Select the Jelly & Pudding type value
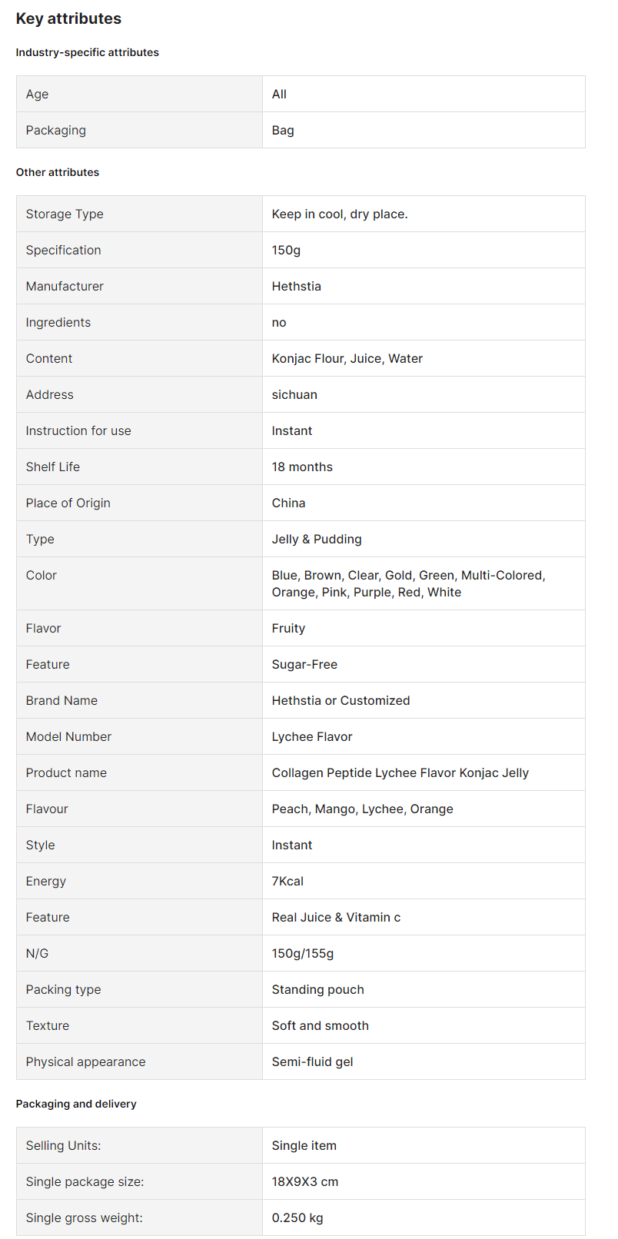This screenshot has width=618, height=1239. [x=317, y=540]
